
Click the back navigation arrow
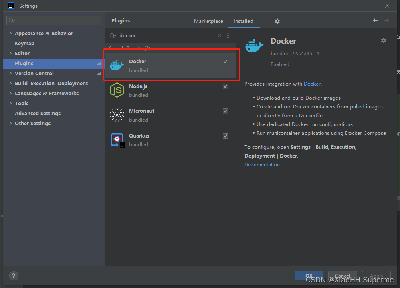tap(375, 20)
